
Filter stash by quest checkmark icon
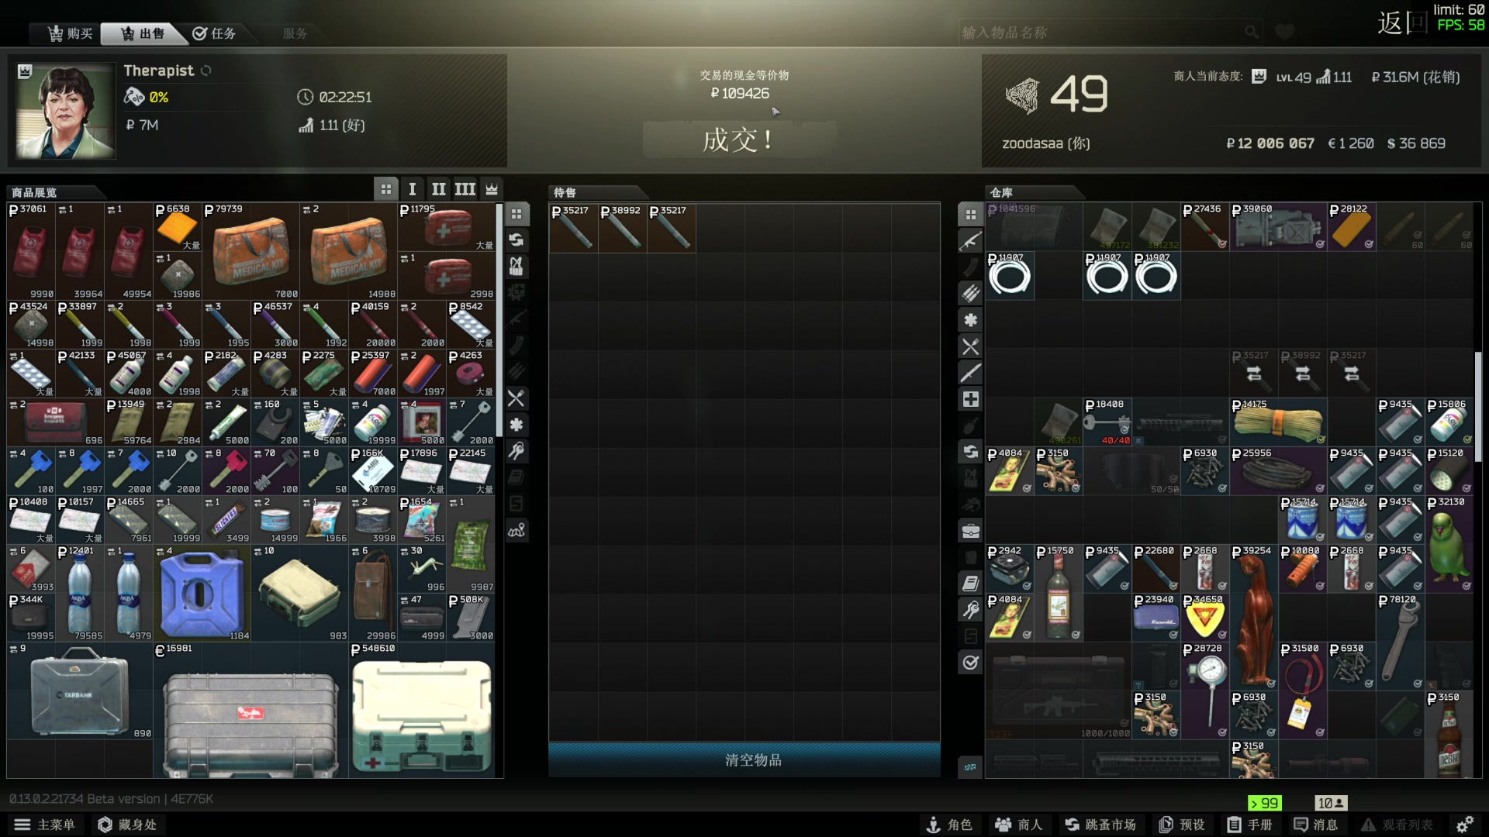point(971,663)
